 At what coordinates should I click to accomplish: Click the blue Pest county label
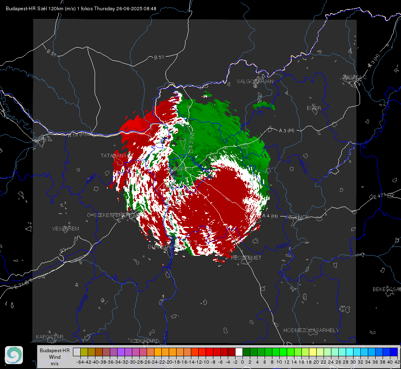click(x=282, y=247)
